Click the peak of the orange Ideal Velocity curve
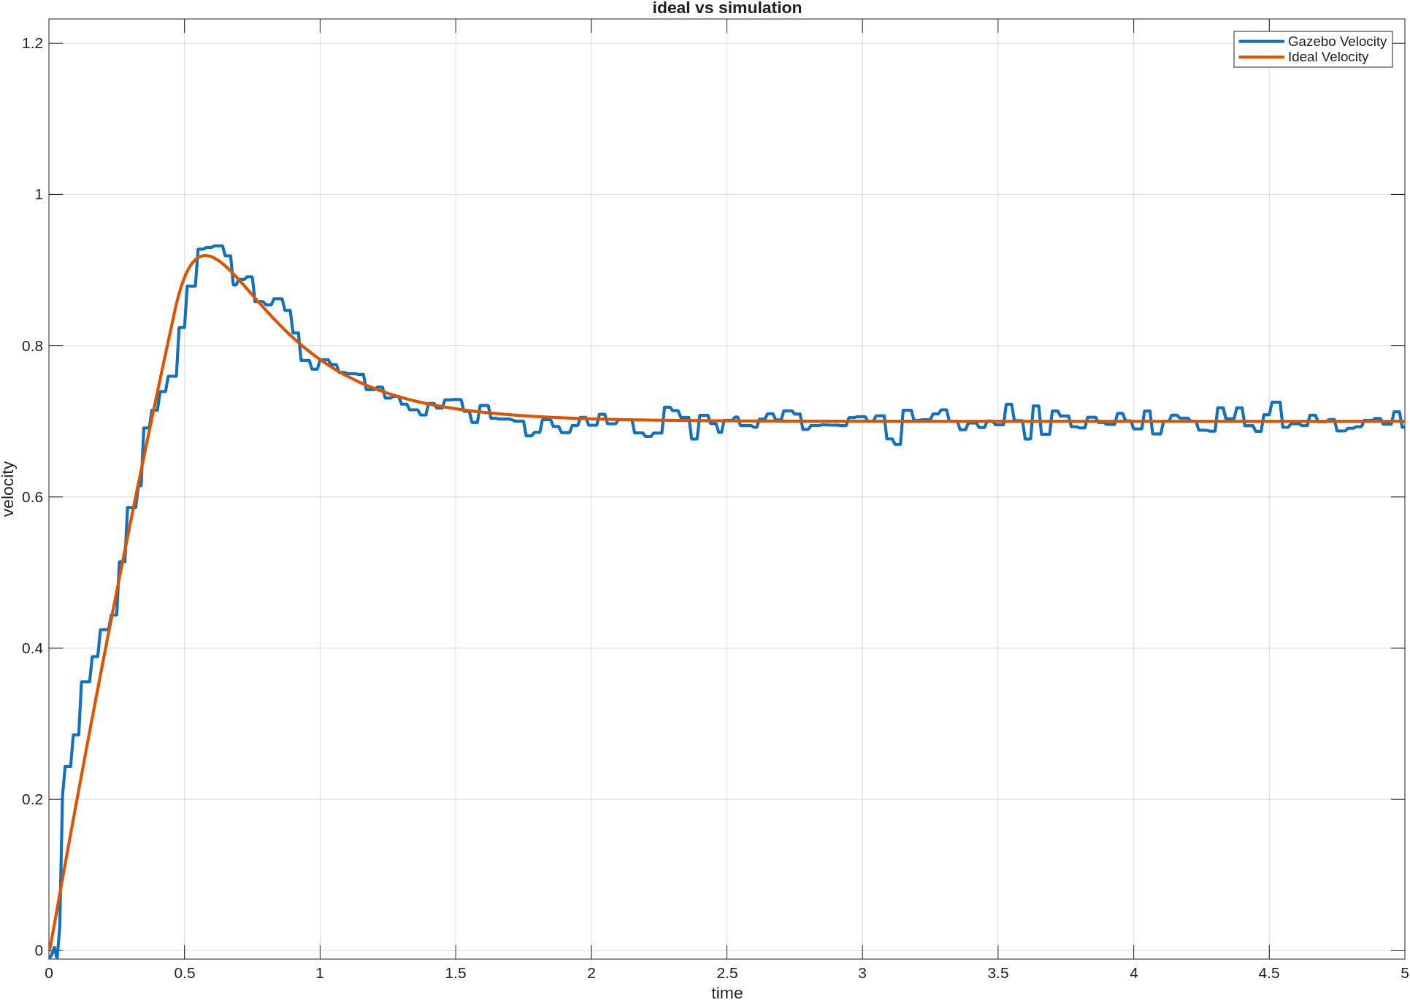 tap(205, 255)
